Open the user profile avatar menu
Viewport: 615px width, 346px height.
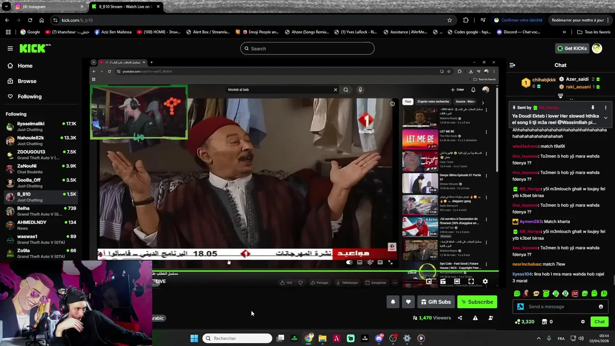point(597,48)
